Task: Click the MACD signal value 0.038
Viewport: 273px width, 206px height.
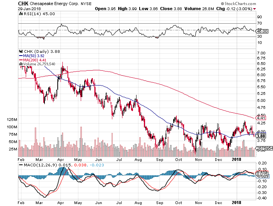Action: tap(80, 165)
